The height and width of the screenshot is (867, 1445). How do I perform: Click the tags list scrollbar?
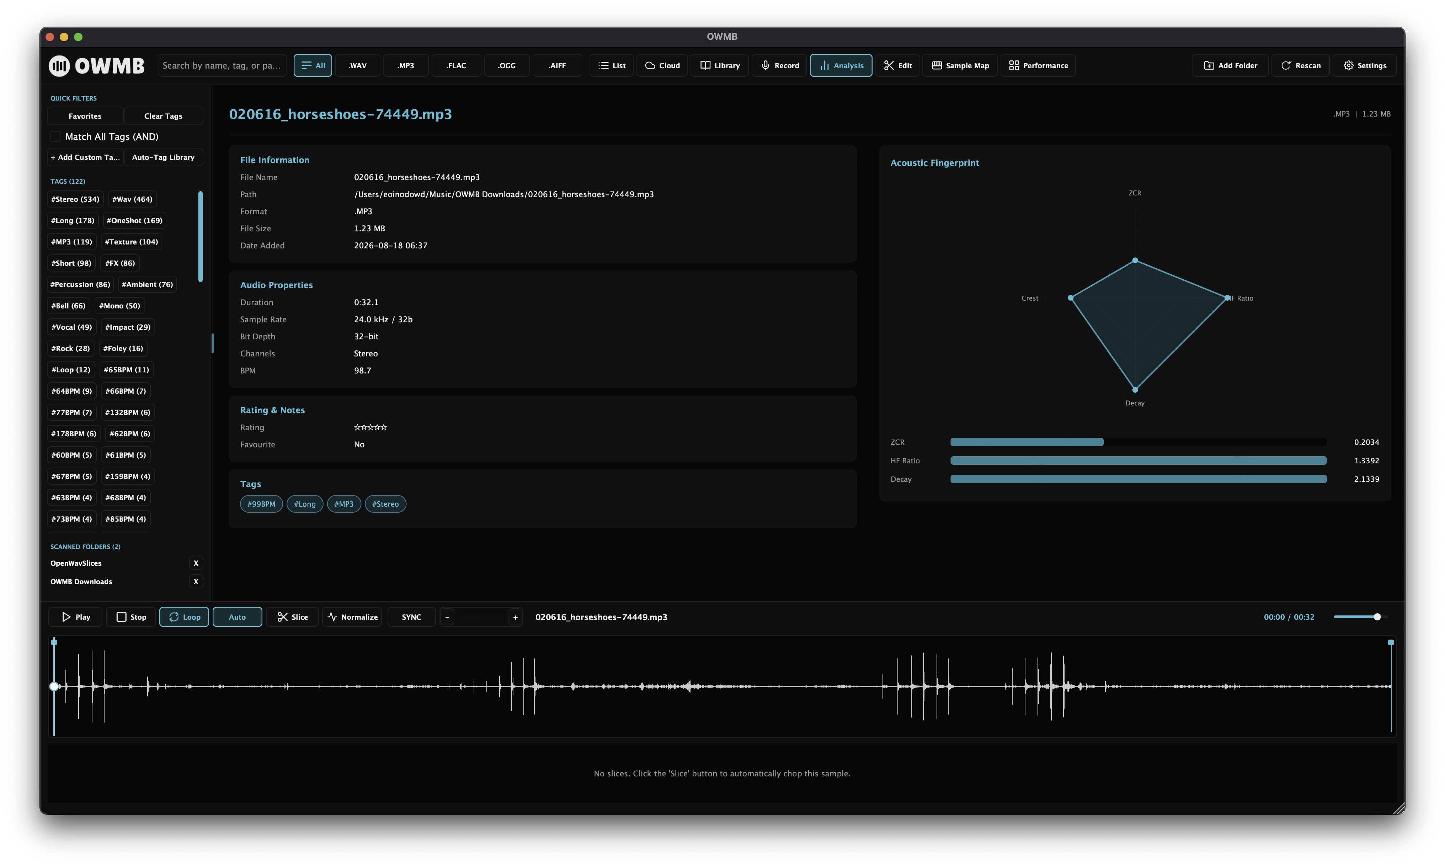pos(201,237)
